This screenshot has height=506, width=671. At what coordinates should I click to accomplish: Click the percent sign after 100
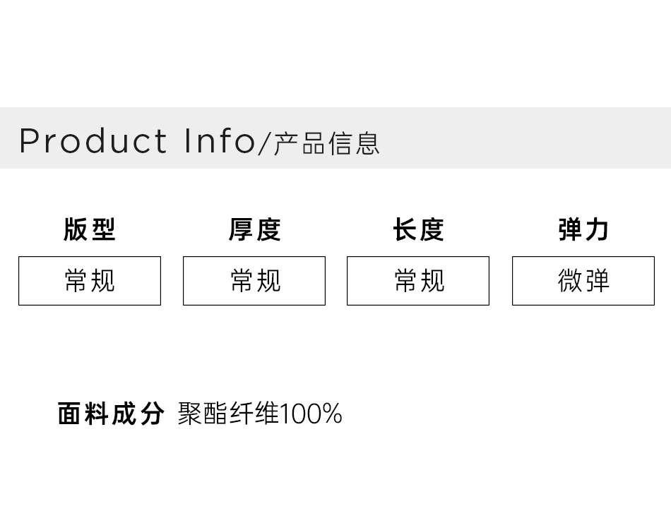[x=333, y=414]
